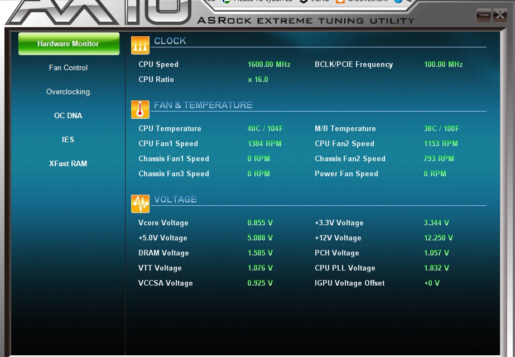
Task: Click the CPU PLL Voltage value 1.832 V
Action: point(436,268)
